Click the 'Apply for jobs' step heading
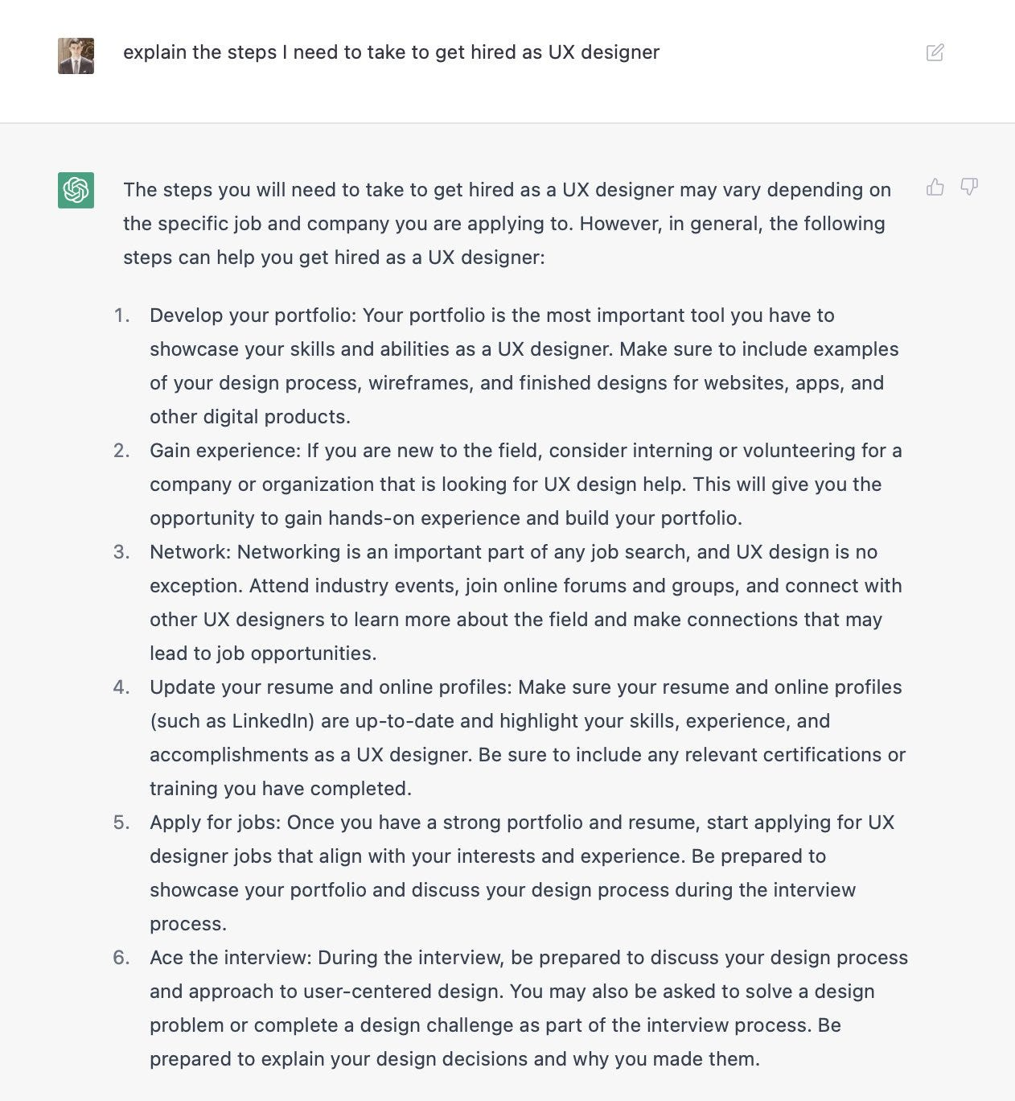Image resolution: width=1015 pixels, height=1101 pixels. tap(215, 823)
